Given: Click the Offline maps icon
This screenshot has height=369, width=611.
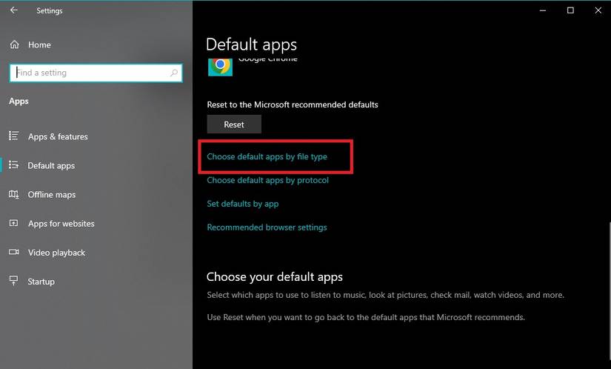Looking at the screenshot, I should coord(13,194).
